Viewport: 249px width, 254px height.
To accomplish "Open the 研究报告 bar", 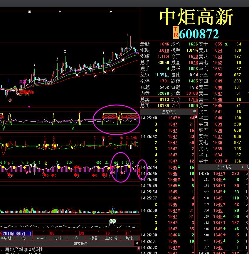I will [81, 243].
